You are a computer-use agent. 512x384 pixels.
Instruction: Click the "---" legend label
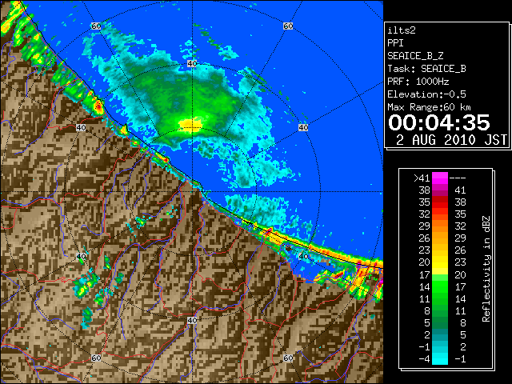(458, 178)
